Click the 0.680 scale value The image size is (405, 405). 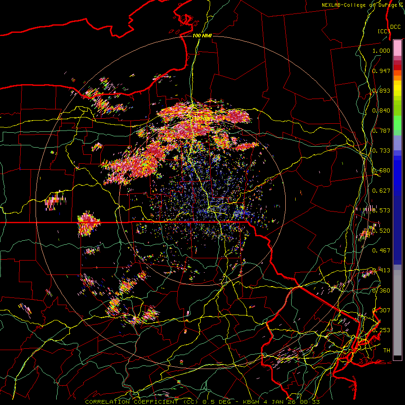tap(381, 170)
